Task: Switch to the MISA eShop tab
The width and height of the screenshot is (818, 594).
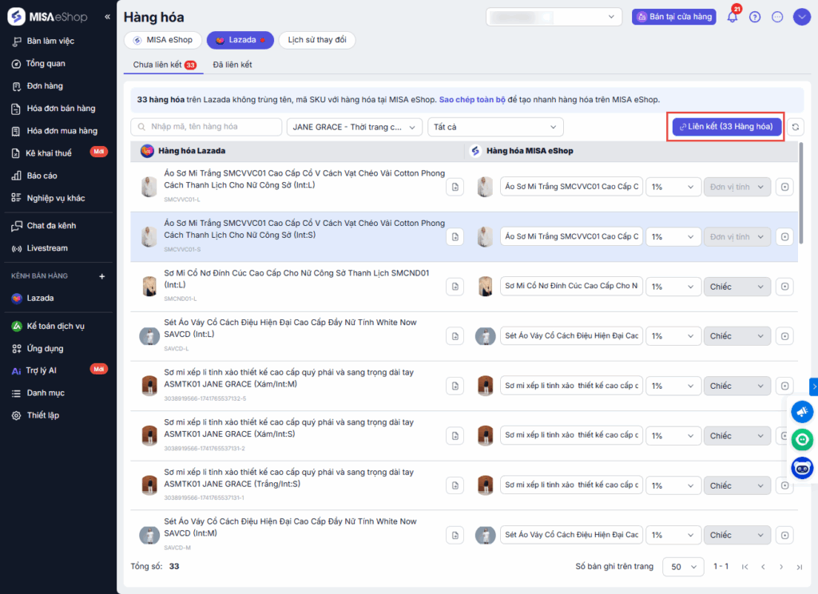Action: tap(163, 40)
